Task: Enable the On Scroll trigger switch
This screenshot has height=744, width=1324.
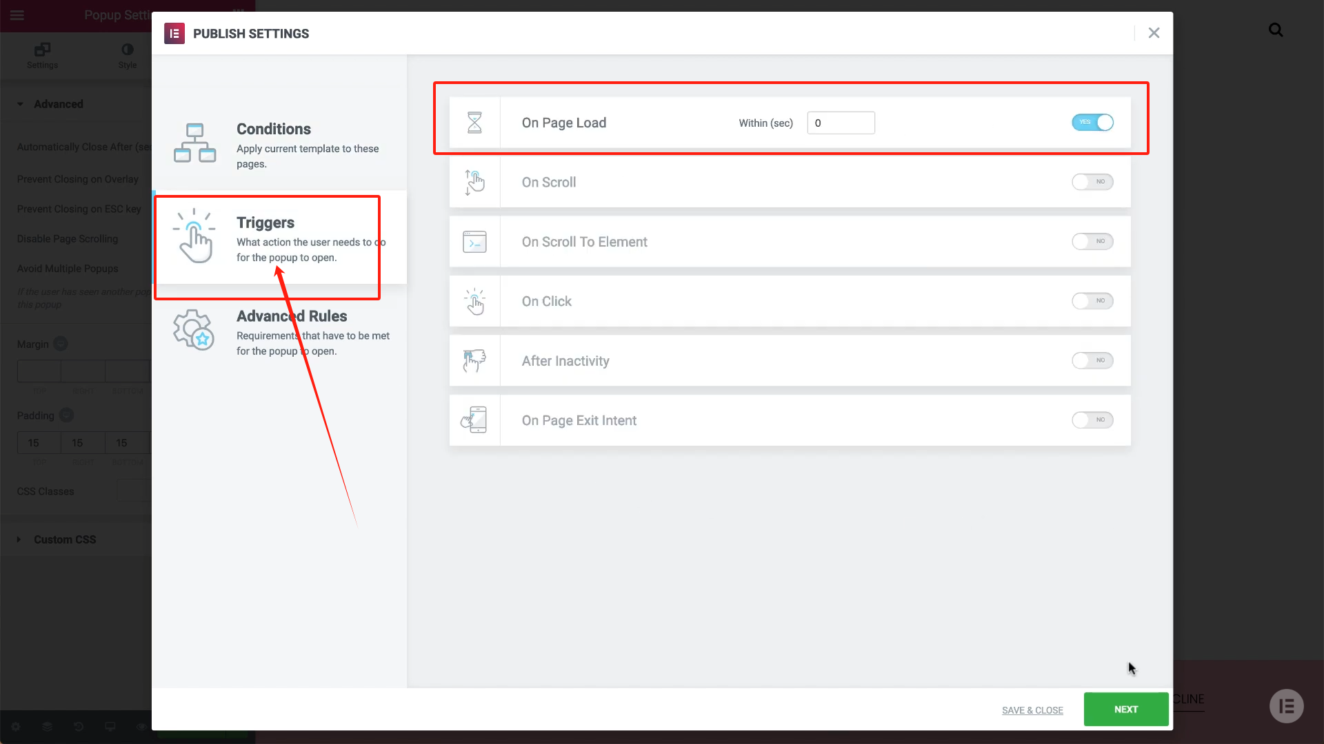Action: (x=1092, y=182)
